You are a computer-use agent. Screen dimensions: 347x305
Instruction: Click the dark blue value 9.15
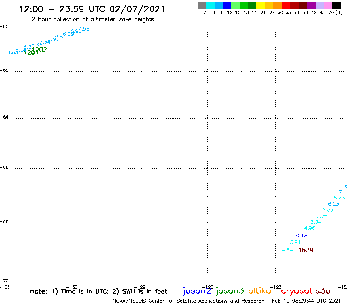click(302, 236)
